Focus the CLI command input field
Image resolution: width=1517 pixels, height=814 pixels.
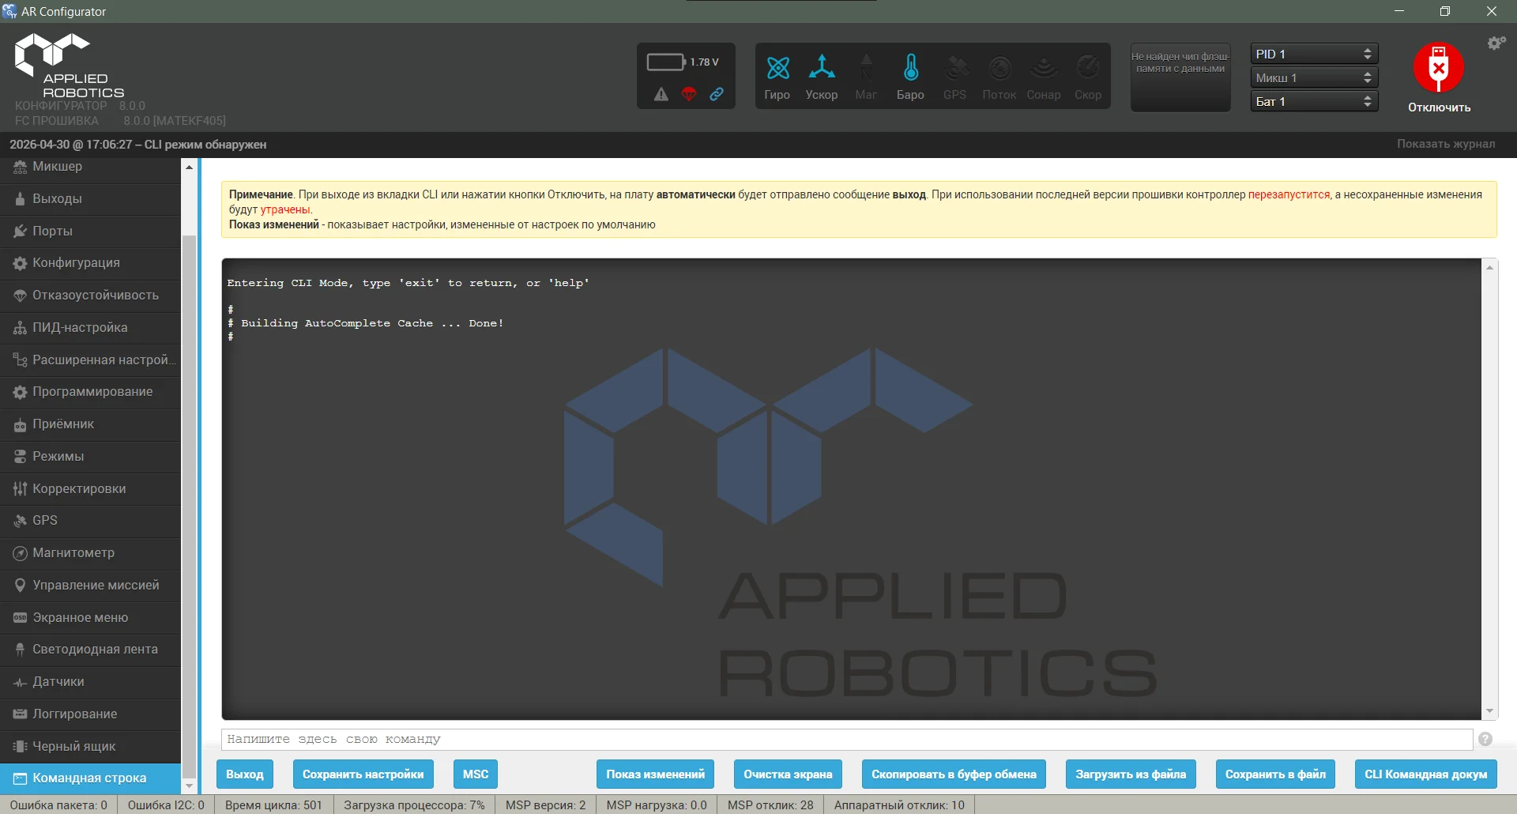tap(847, 739)
